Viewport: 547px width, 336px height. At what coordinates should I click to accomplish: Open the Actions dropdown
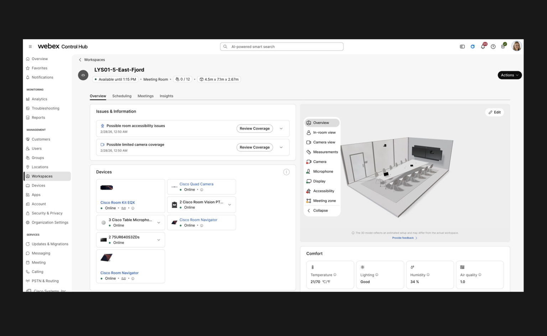click(x=510, y=75)
